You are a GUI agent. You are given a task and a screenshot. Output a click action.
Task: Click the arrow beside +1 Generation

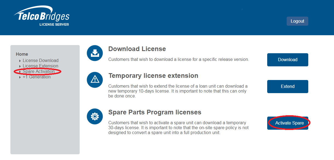20,77
